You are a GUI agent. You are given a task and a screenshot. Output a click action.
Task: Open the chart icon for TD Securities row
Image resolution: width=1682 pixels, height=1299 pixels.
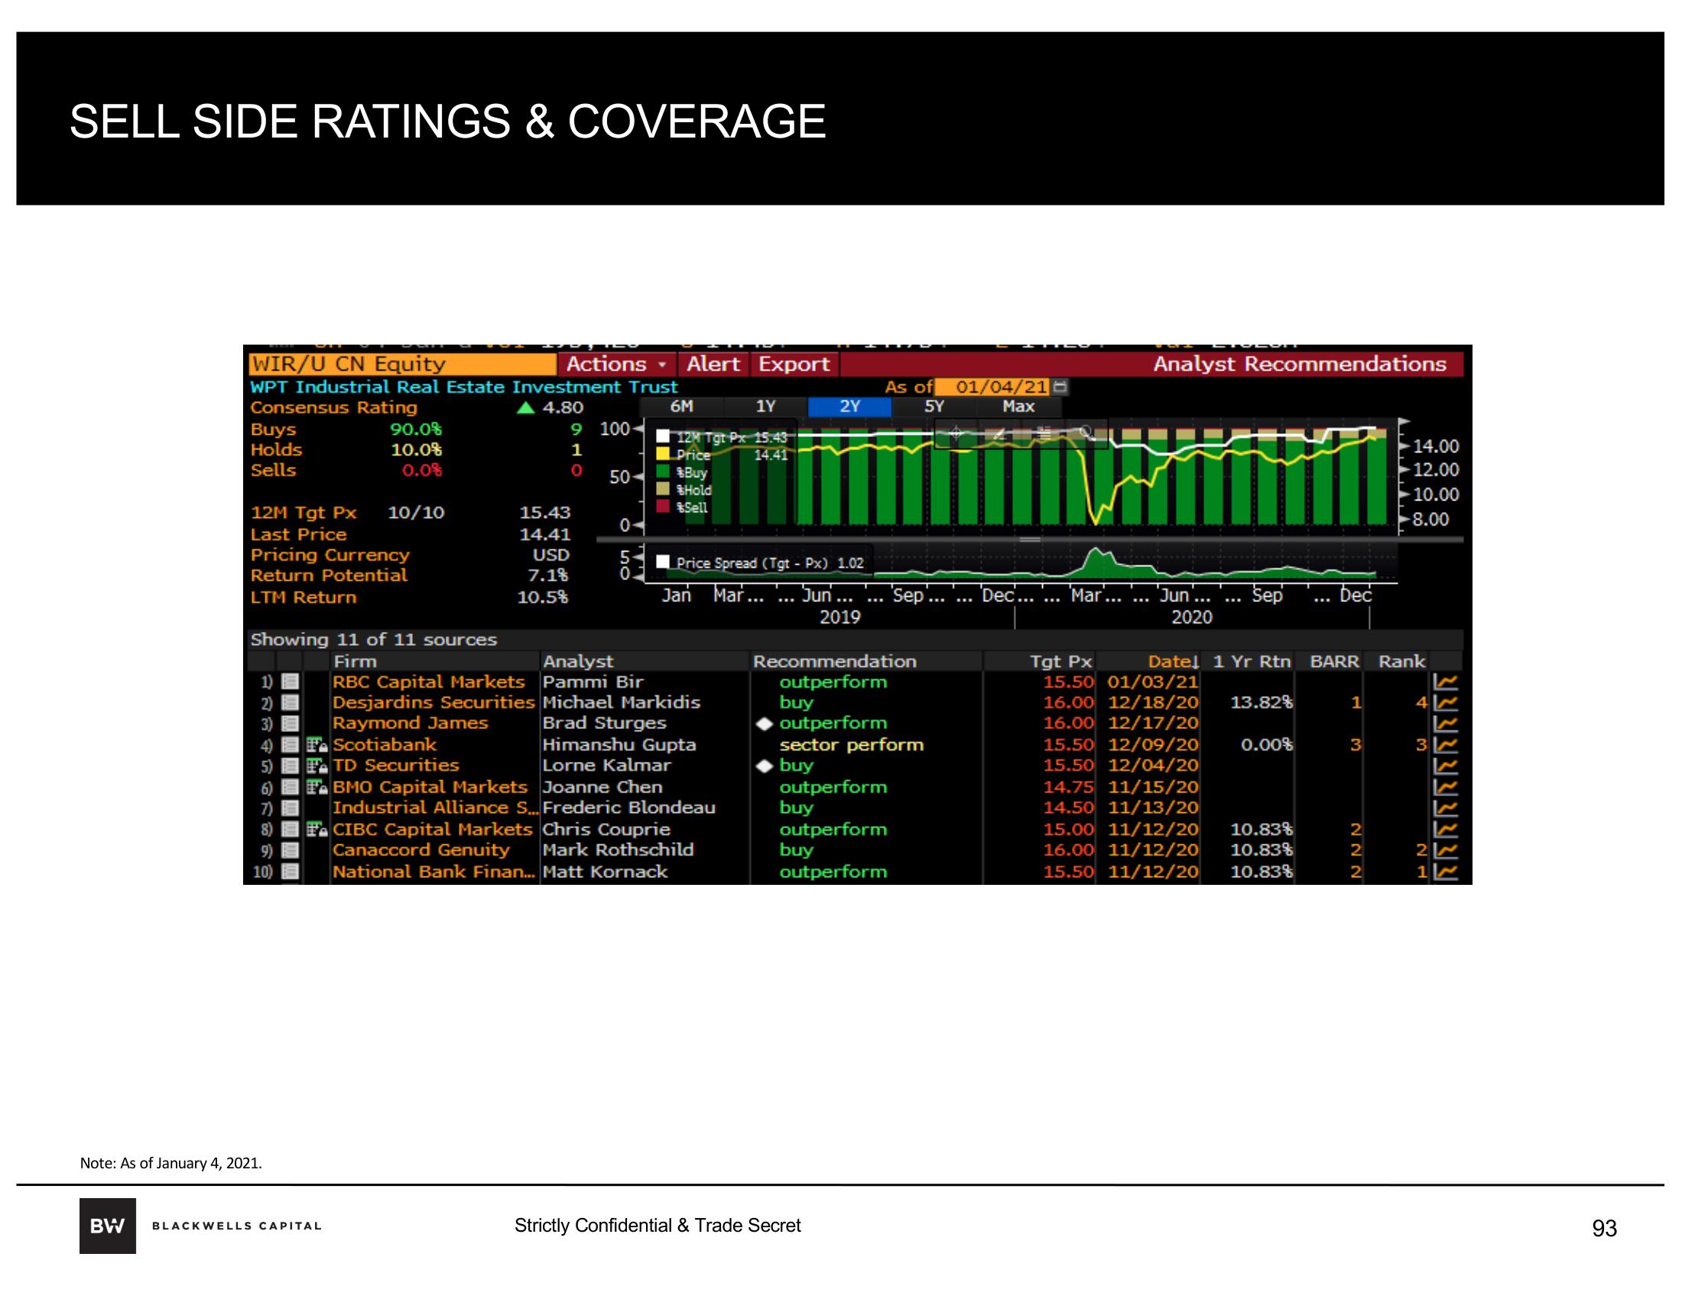(1447, 766)
